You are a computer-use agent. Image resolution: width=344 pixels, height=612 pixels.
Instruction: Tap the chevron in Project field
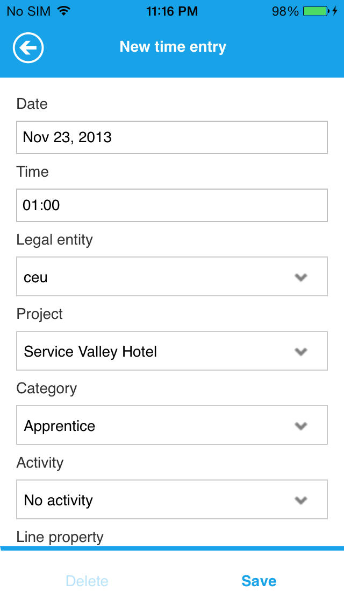pos(301,352)
